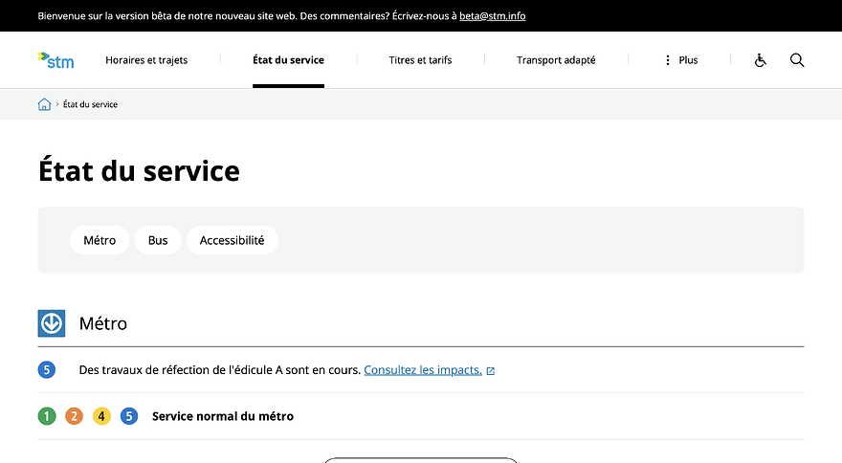Click the blue Métro arrow logo

click(52, 323)
